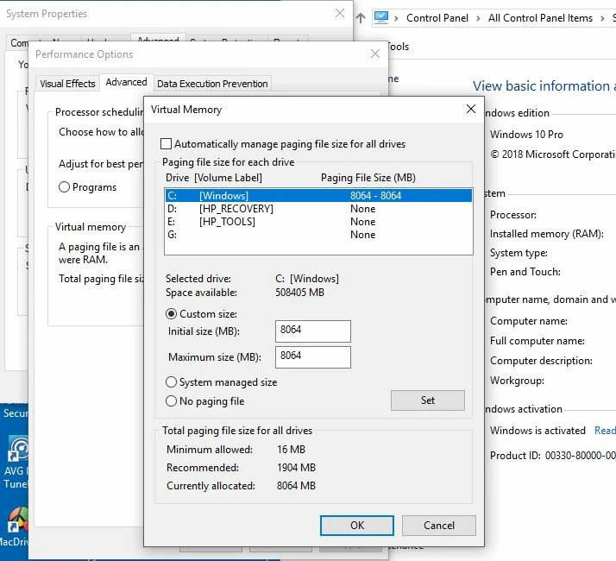Screen dimensions: 616x561
Task: Expand chevron after Control Panel breadcrumb
Action: tap(478, 18)
